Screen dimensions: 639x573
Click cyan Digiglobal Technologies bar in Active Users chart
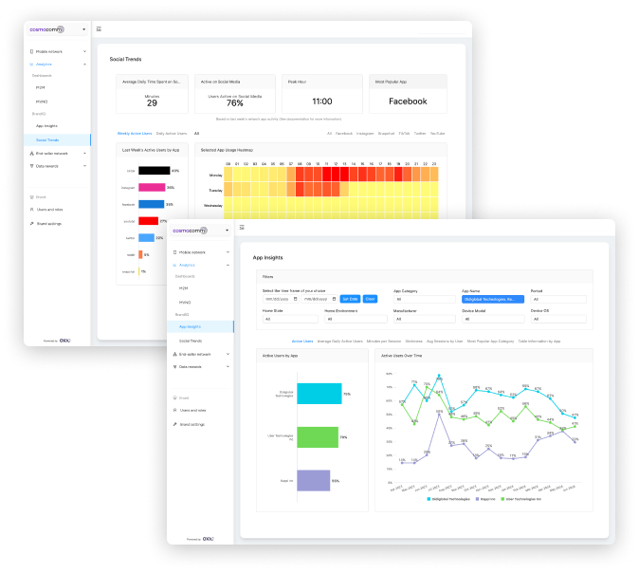319,394
